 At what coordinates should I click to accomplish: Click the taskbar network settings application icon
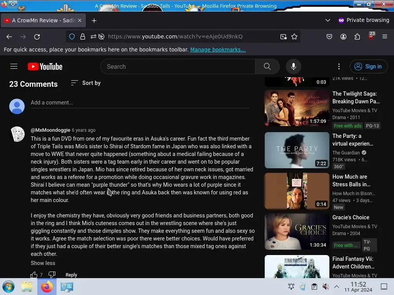click(x=67, y=287)
